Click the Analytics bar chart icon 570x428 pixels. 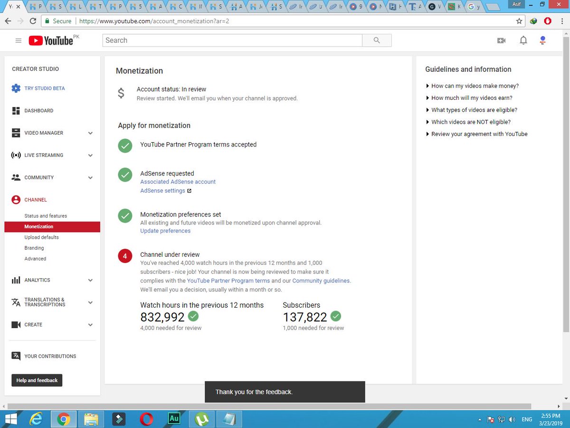(x=16, y=280)
